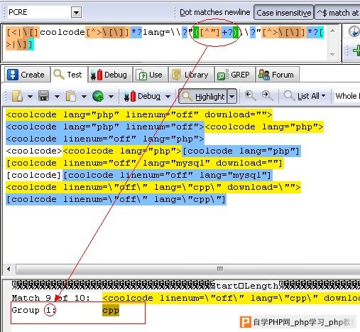Expand the globe icon dropdown arrow
Screen dimensions: 360x332
(111, 97)
